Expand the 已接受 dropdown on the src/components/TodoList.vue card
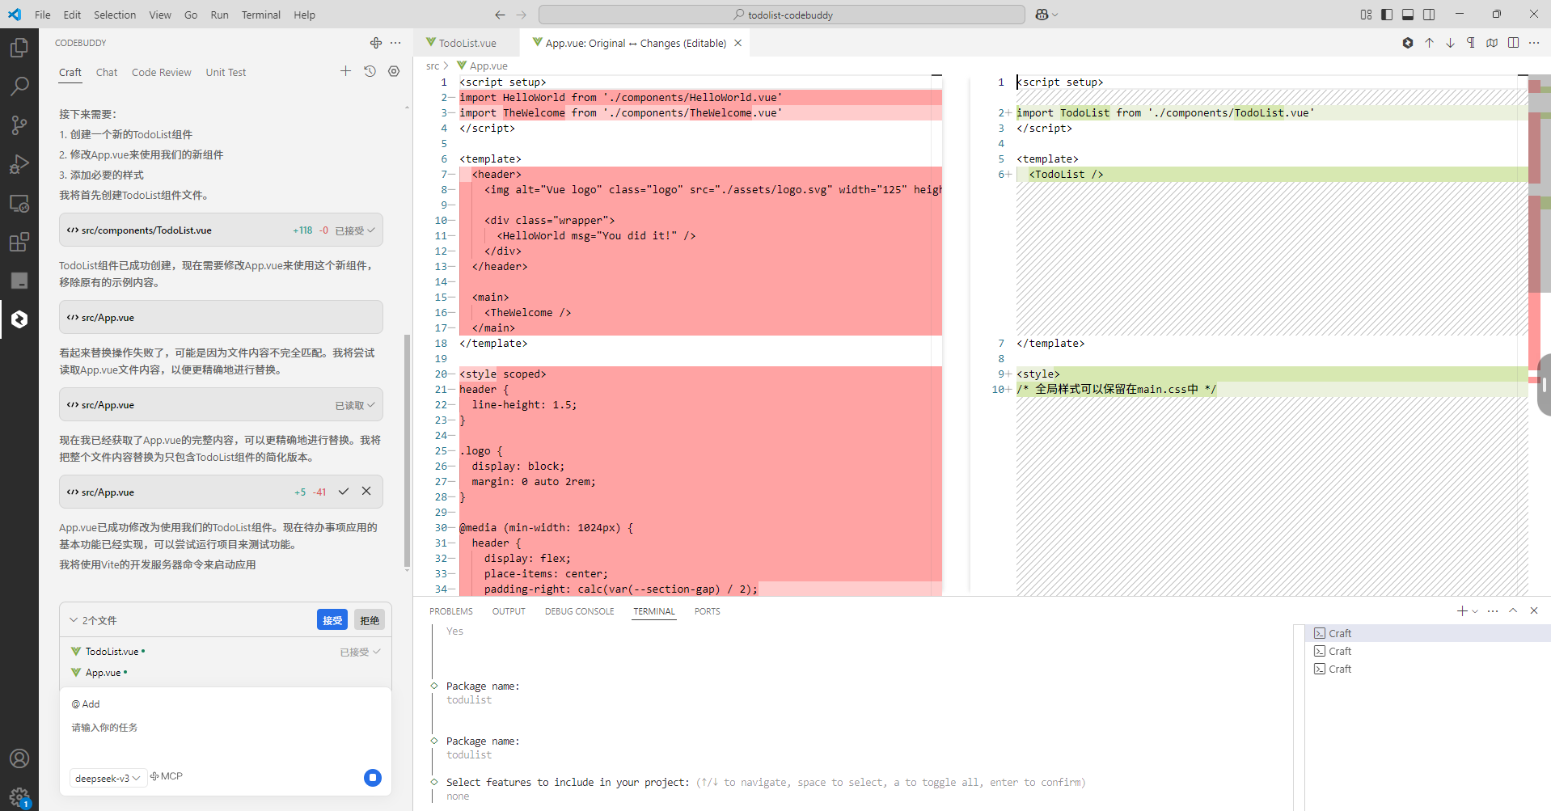Image resolution: width=1551 pixels, height=811 pixels. 356,230
